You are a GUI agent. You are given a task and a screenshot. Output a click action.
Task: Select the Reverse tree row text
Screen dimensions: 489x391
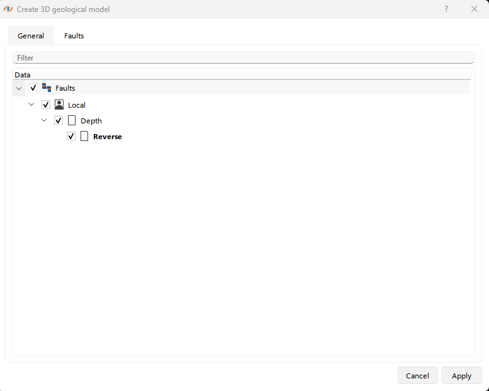107,137
